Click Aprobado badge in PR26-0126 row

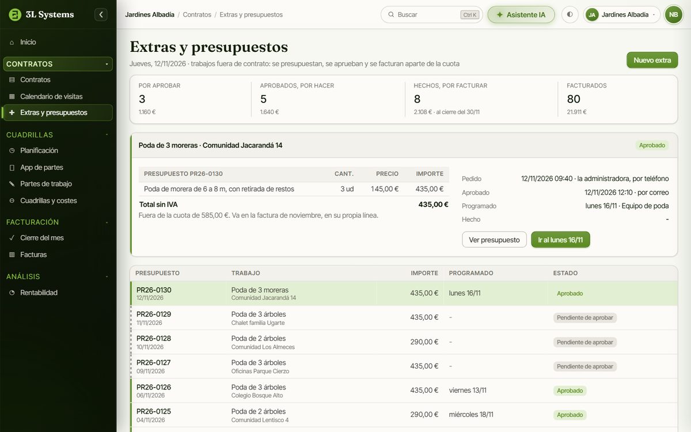coord(570,391)
